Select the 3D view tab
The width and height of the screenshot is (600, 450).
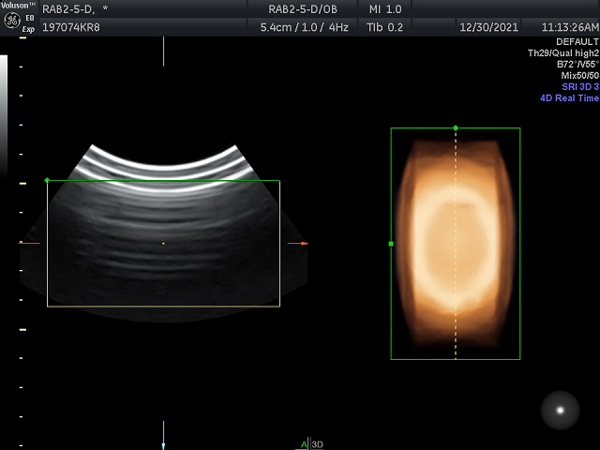point(317,444)
